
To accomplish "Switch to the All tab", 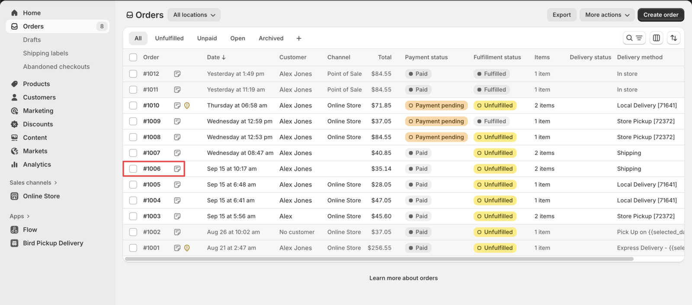I will 138,38.
